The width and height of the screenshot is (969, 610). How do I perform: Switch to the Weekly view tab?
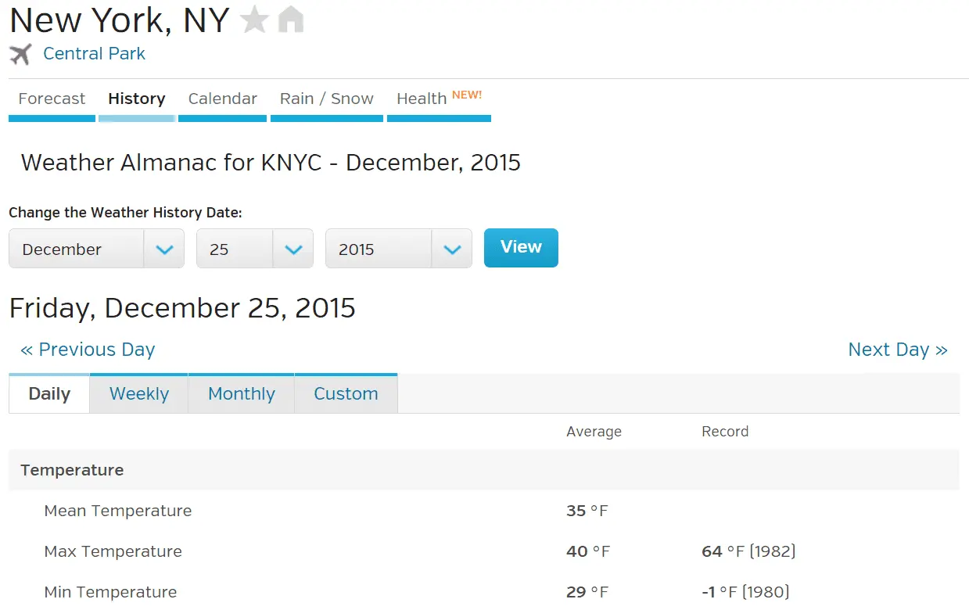pyautogui.click(x=139, y=394)
